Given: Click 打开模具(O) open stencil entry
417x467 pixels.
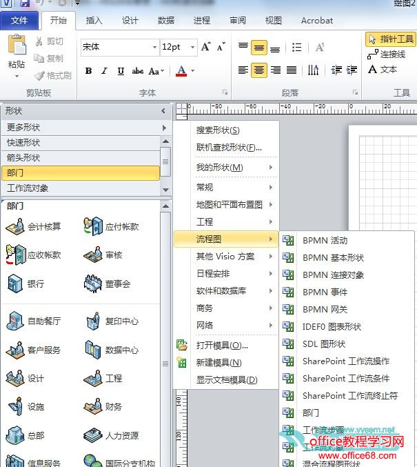Looking at the screenshot, I should (x=226, y=346).
